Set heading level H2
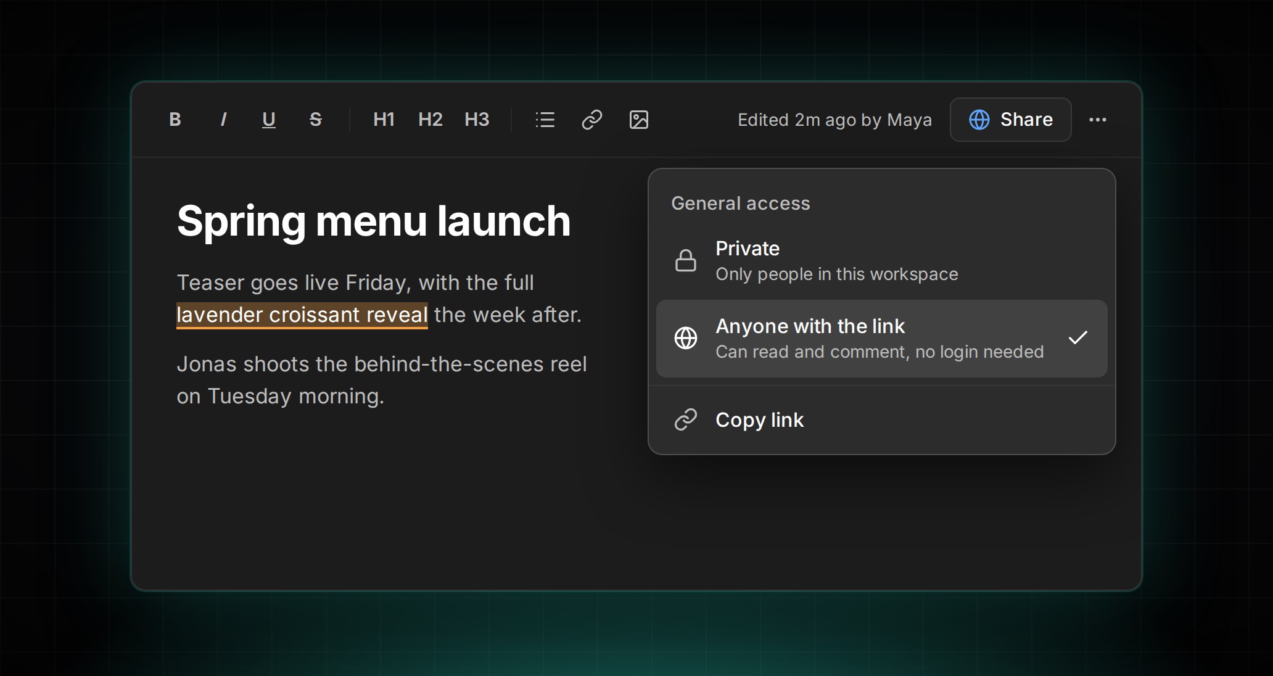Screen dimensions: 1273x676 431,120
